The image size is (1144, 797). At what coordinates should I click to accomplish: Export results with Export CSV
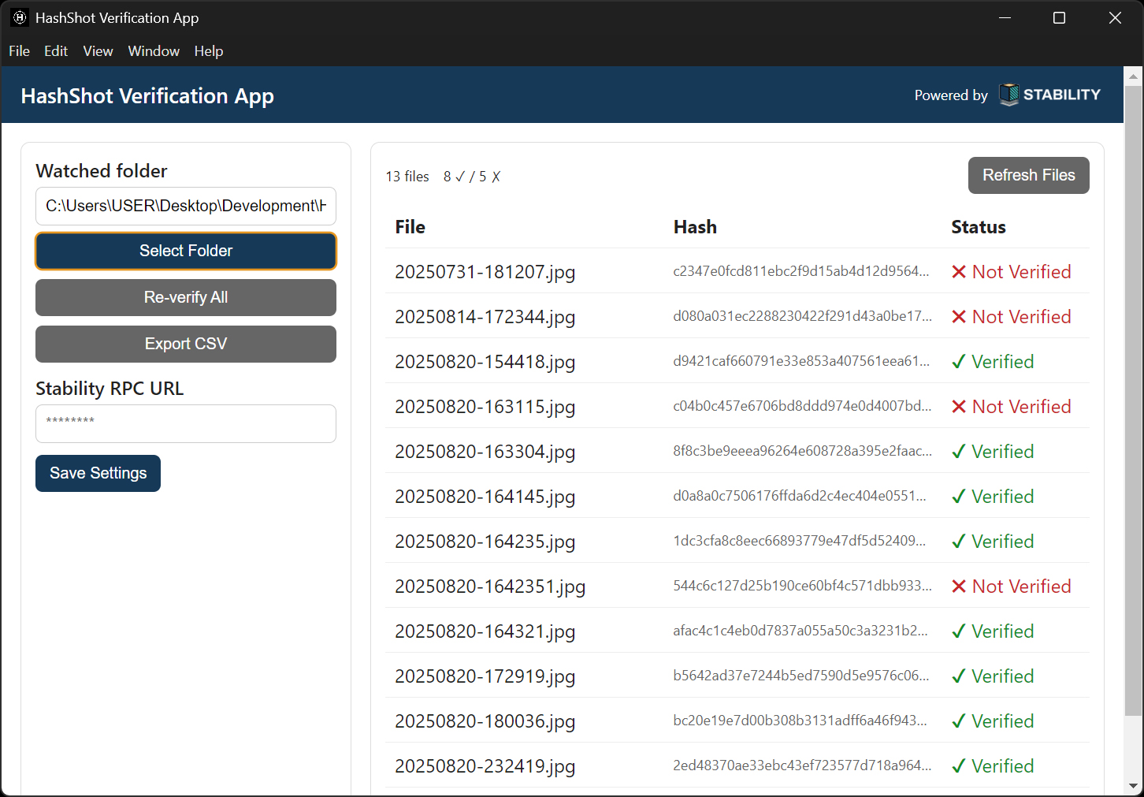click(186, 344)
